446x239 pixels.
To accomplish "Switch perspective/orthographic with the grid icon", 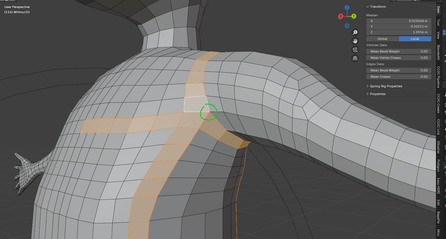I will pos(355,58).
